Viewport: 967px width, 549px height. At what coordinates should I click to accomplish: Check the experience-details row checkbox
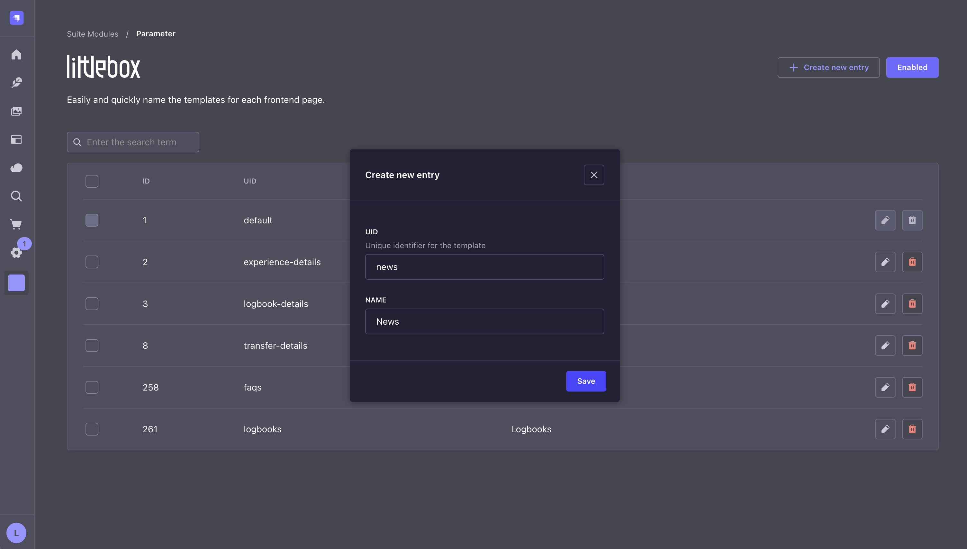coord(92,262)
